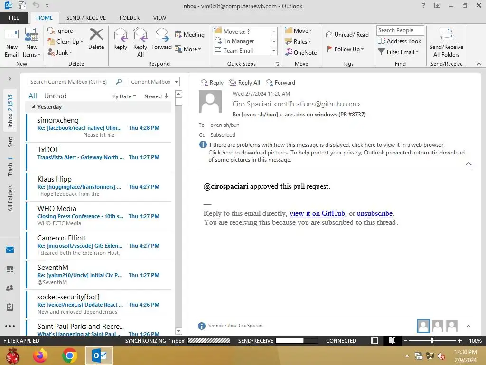Toggle Unread/Read status
The height and width of the screenshot is (365, 486).
[x=347, y=34]
